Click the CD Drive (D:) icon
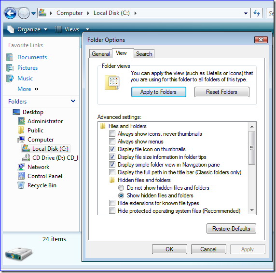This screenshot has width=276, height=273. [26, 157]
